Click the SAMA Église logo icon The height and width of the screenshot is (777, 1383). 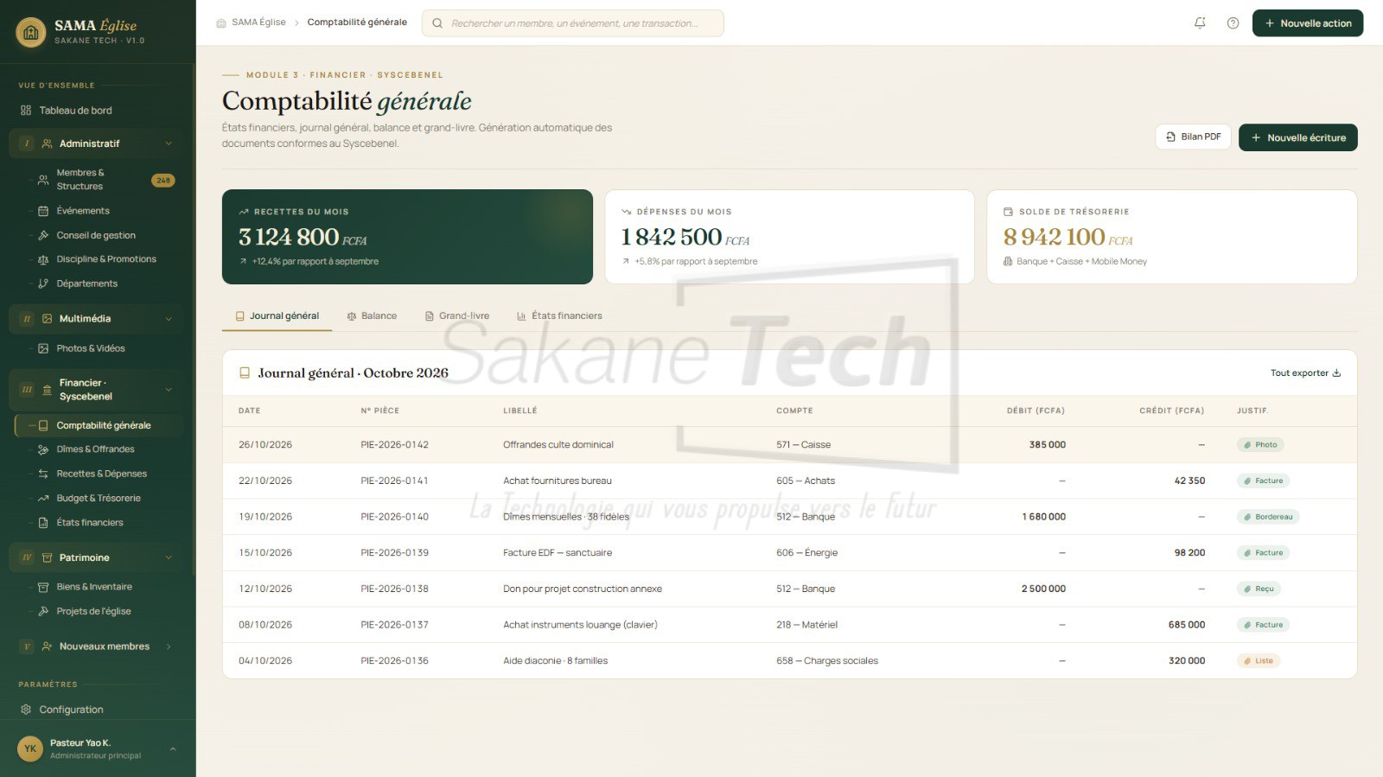(31, 33)
